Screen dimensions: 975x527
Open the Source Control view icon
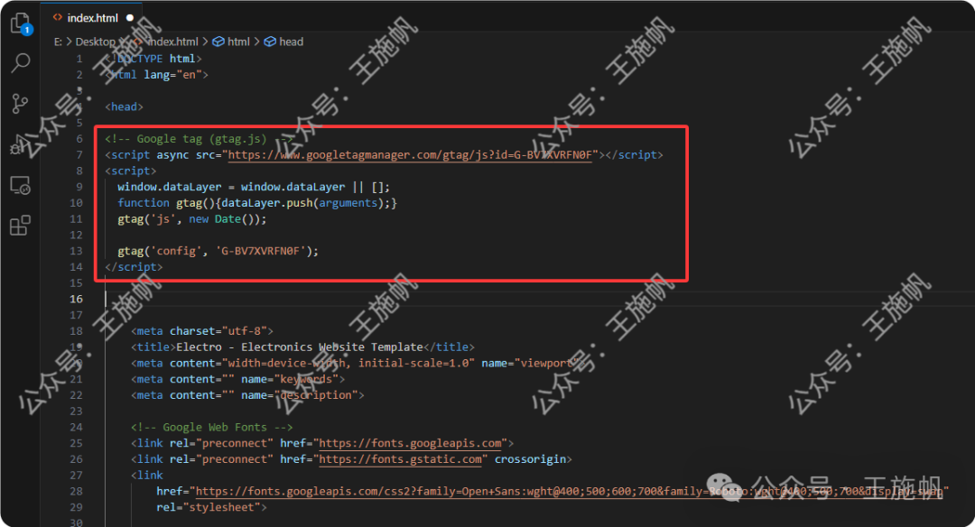point(20,103)
